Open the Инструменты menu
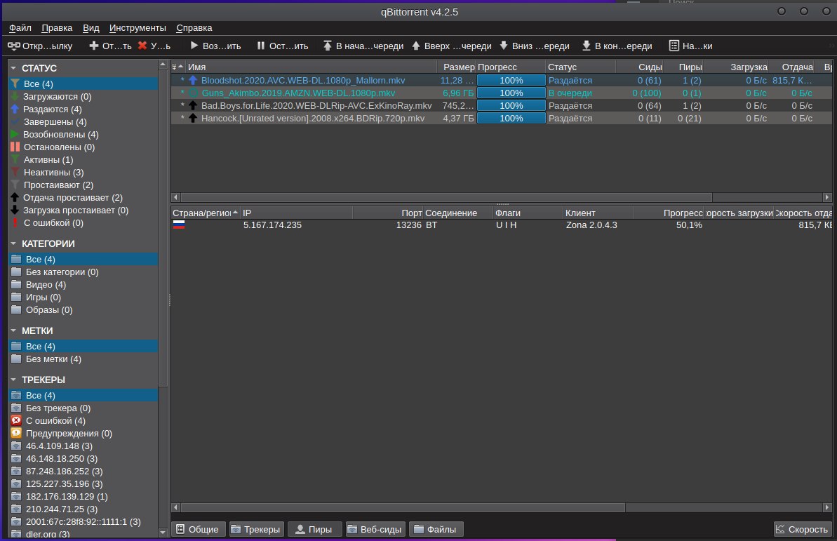This screenshot has height=541, width=837. pyautogui.click(x=138, y=28)
